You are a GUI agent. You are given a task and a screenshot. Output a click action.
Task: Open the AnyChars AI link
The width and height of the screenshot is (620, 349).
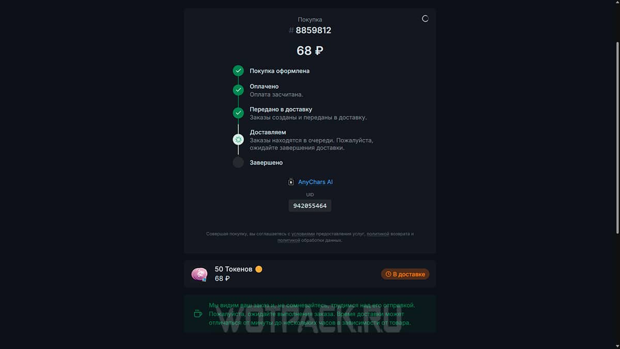pos(315,182)
